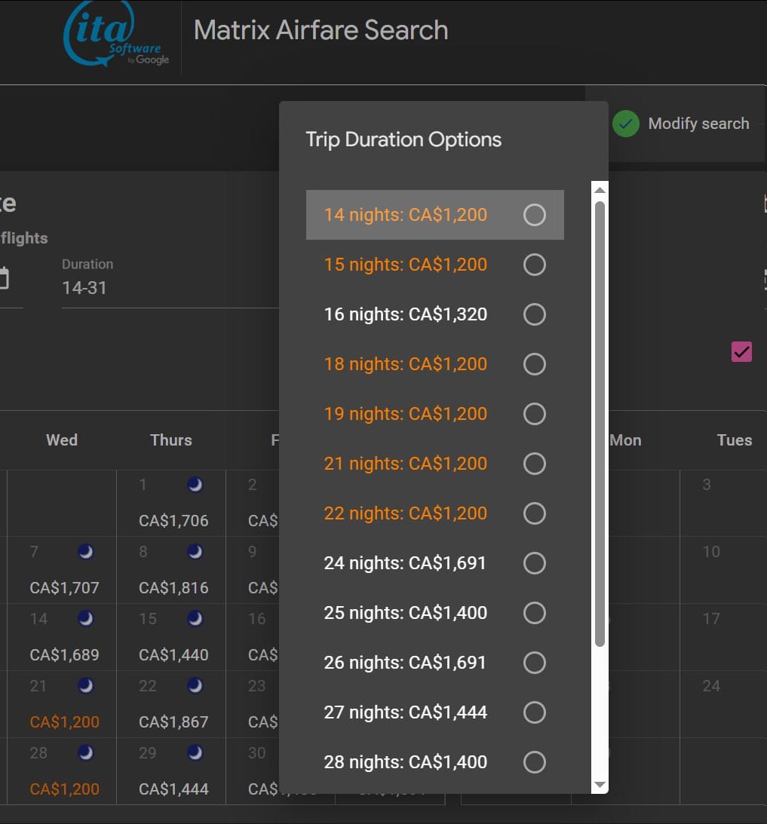This screenshot has height=824, width=767.
Task: Click the Thurs column header
Action: [171, 440]
